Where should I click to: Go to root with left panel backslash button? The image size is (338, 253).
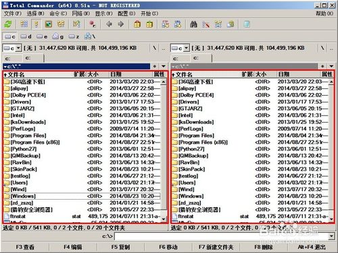tap(155, 48)
